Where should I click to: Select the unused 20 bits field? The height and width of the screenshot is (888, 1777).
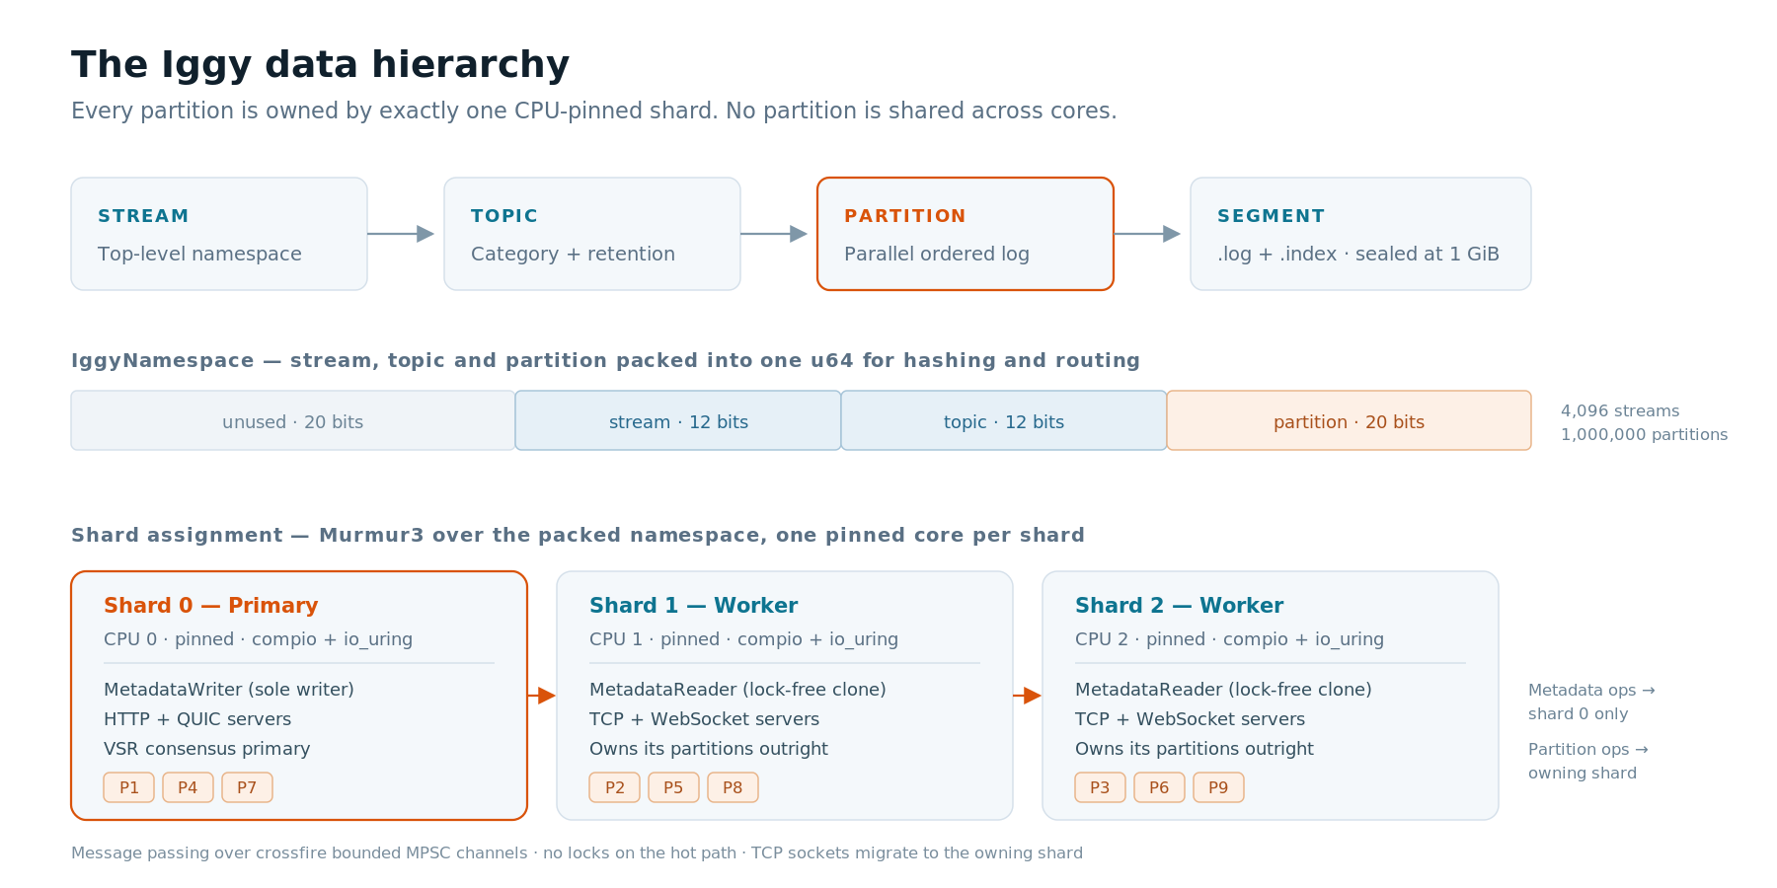coord(293,420)
